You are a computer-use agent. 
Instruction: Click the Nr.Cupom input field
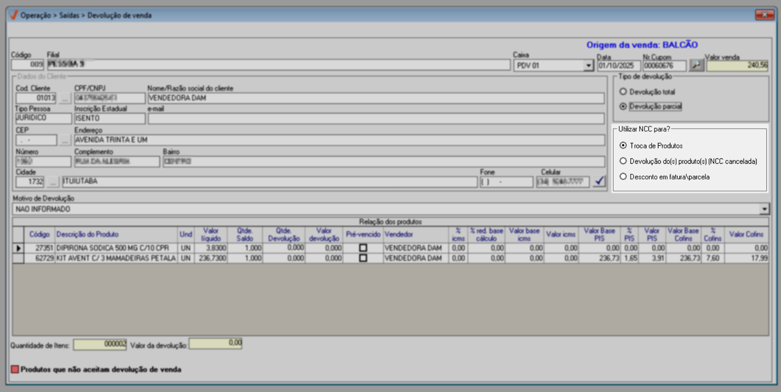tap(664, 66)
